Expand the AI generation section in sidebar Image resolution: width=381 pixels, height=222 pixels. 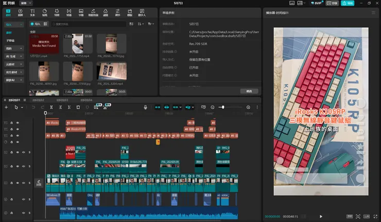(14, 56)
